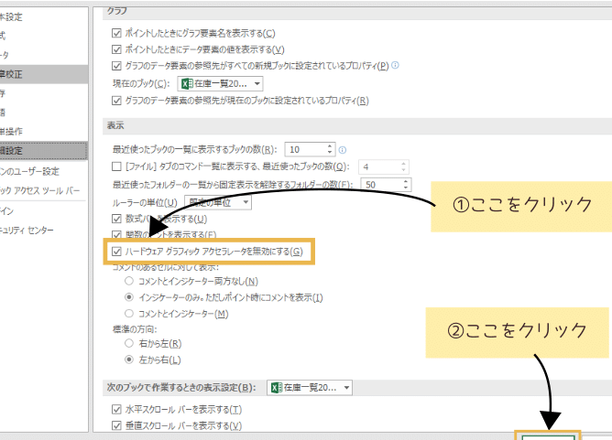The height and width of the screenshot is (440, 612).
Task: Go to セキュリティ センター in the sidebar
Action: (37, 231)
